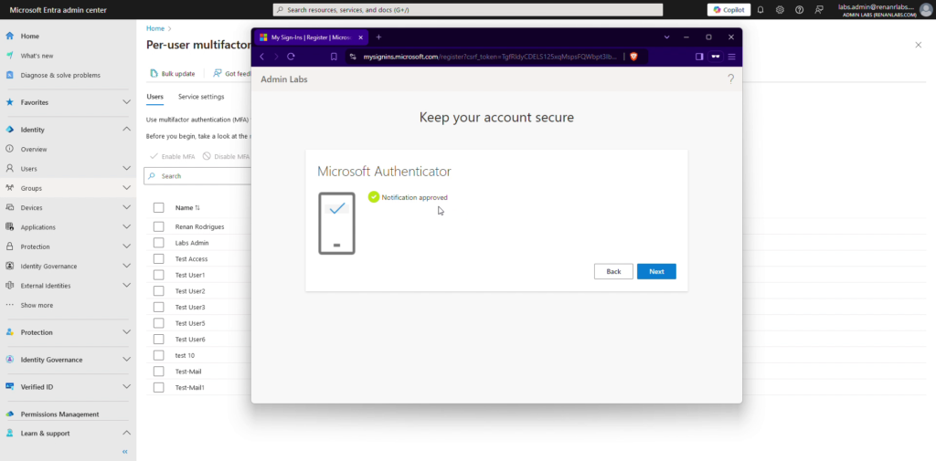Image resolution: width=936 pixels, height=461 pixels.
Task: Open What's new sidebar icon
Action: (9, 56)
